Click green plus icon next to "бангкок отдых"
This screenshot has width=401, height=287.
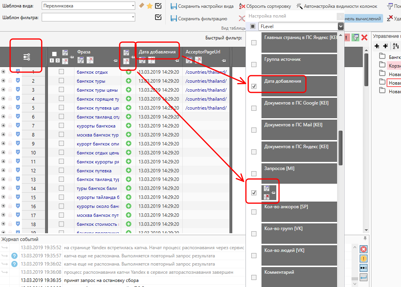[x=129, y=72]
